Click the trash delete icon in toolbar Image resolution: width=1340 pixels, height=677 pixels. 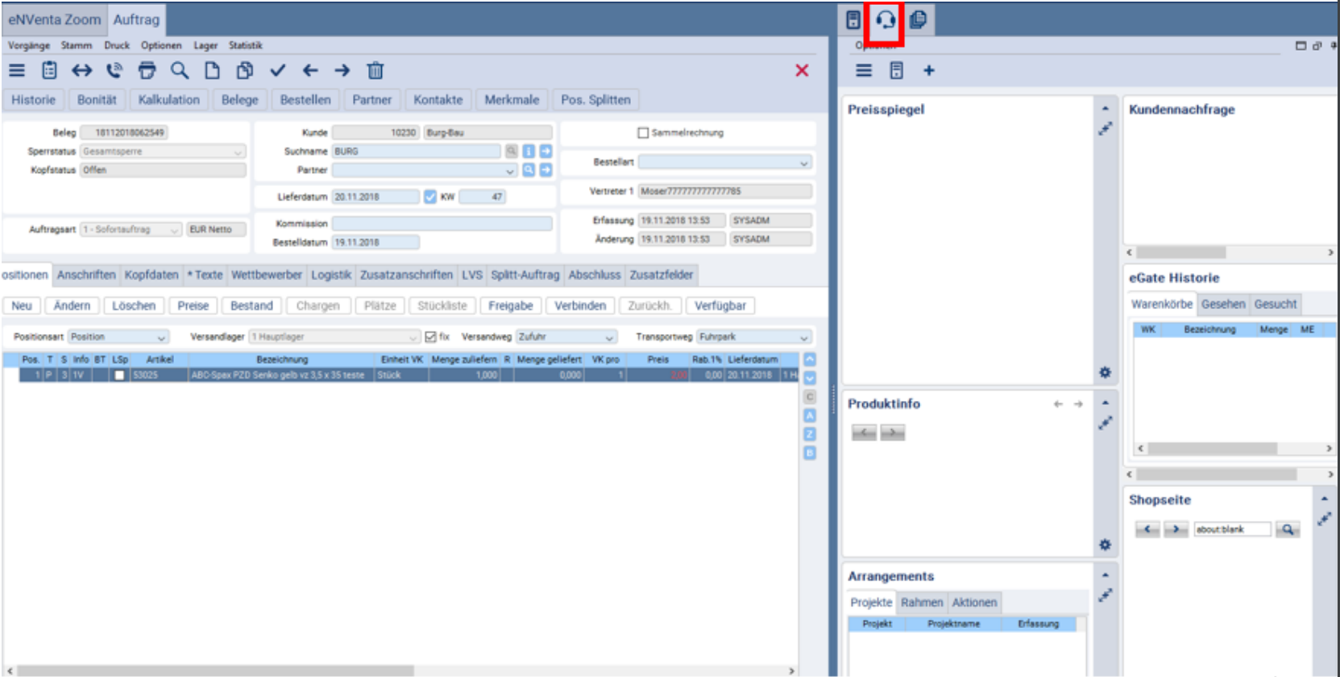(x=375, y=71)
